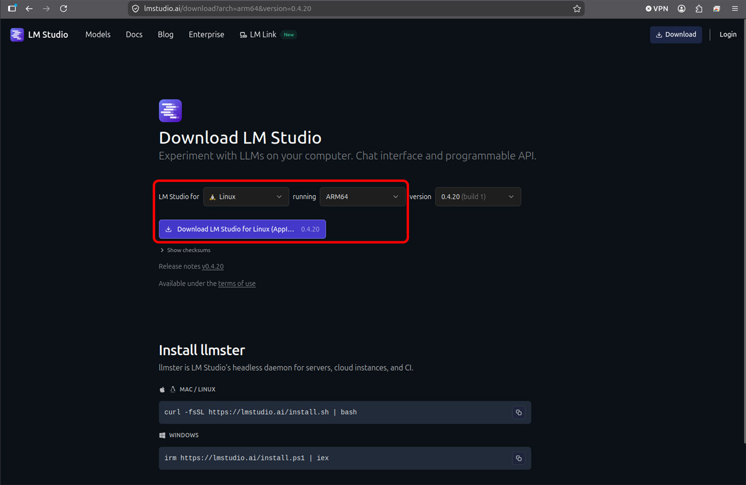746x485 pixels.
Task: Open the Blog nav item
Action: point(166,34)
